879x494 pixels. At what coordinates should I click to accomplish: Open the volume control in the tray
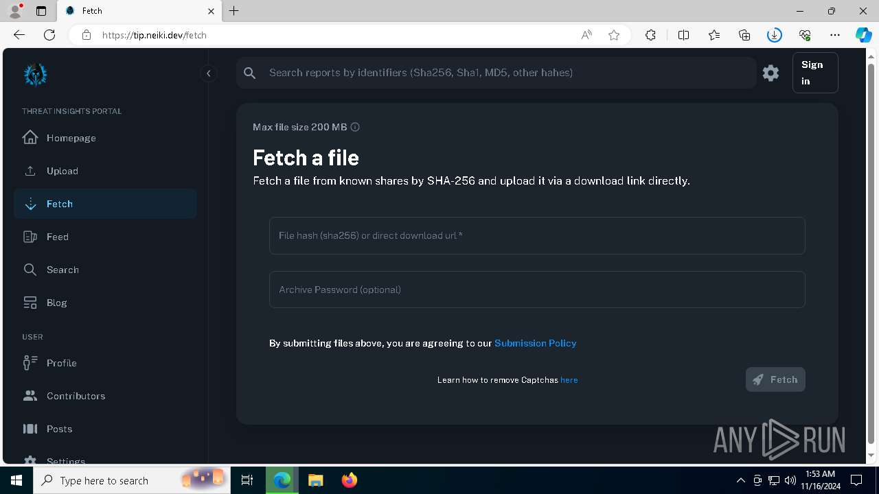pyautogui.click(x=790, y=480)
